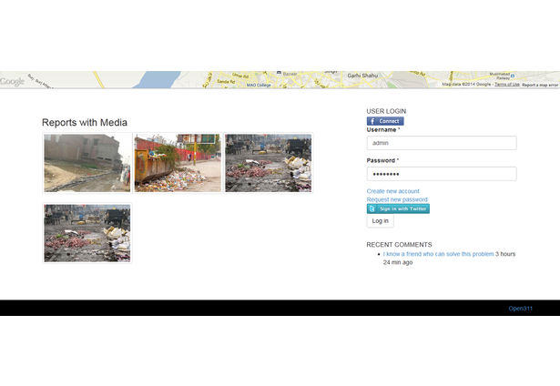The height and width of the screenshot is (386, 560).
Task: Open the 'I know a friend' comment link
Action: click(438, 254)
